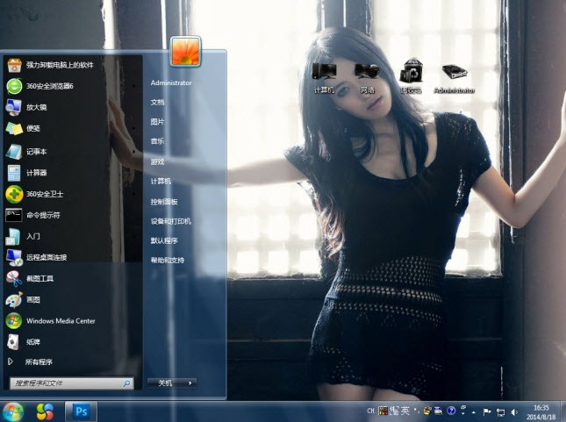Toggle the 英 input language indicator in the tray

pos(405,411)
